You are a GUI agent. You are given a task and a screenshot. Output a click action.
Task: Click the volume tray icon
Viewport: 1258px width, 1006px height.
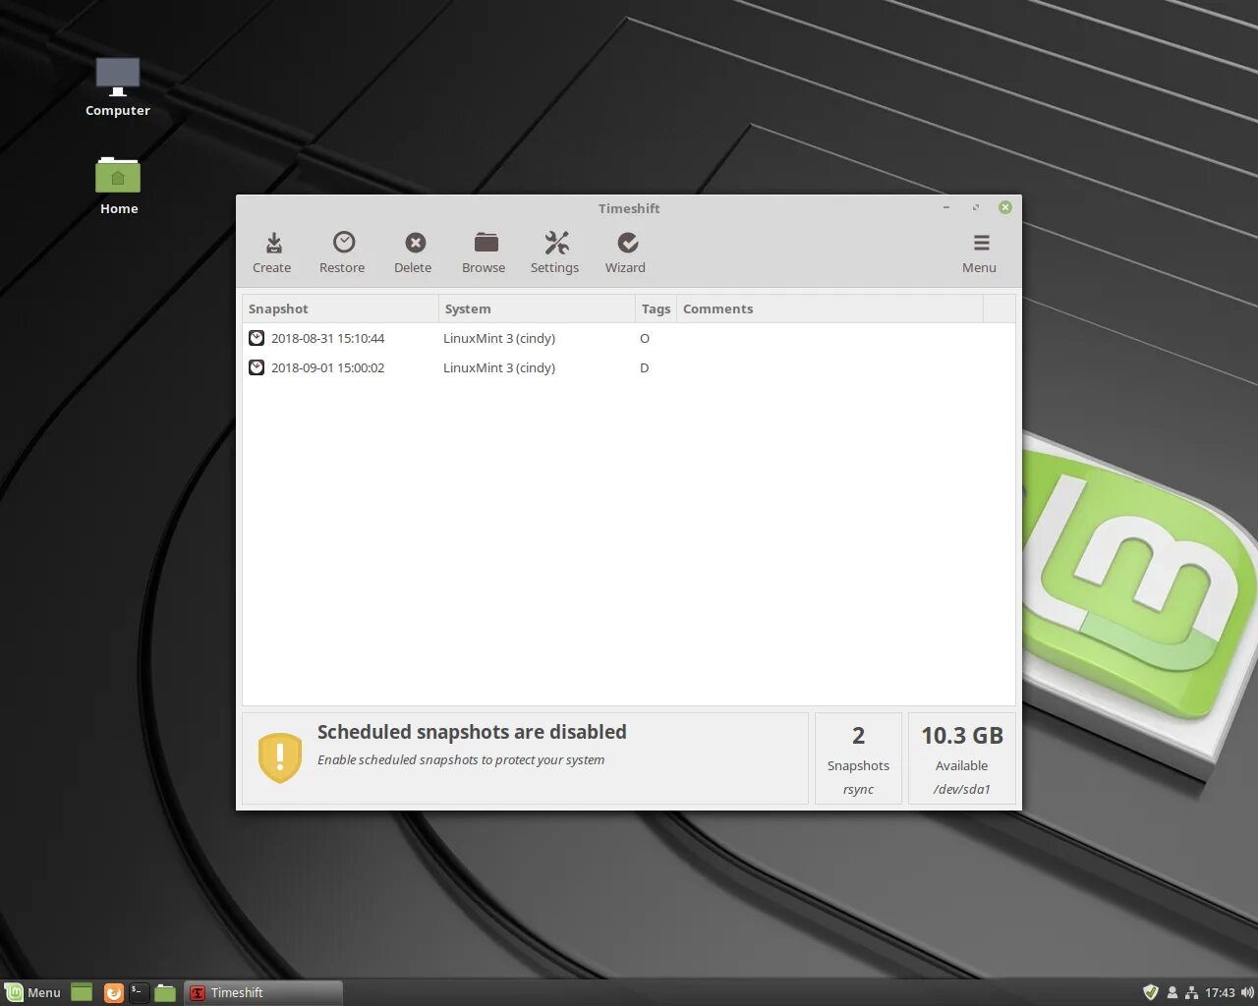click(x=1247, y=992)
